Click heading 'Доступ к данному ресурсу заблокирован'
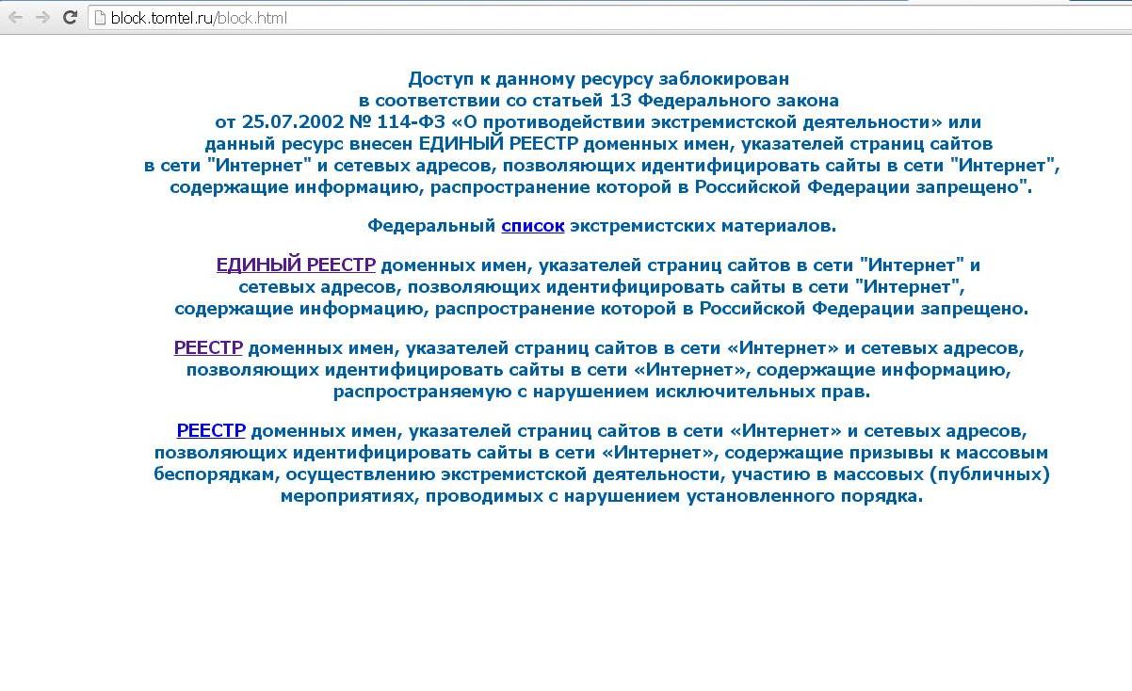The width and height of the screenshot is (1132, 691). coord(598,78)
